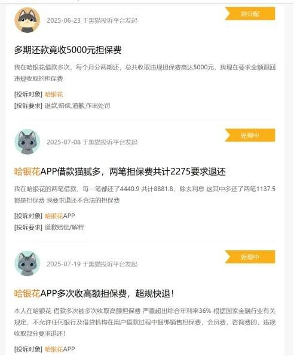This screenshot has width=294, height=356.
Task: Click the 处理中 badge on the 2025-07-08 complaint
Action: (x=250, y=136)
